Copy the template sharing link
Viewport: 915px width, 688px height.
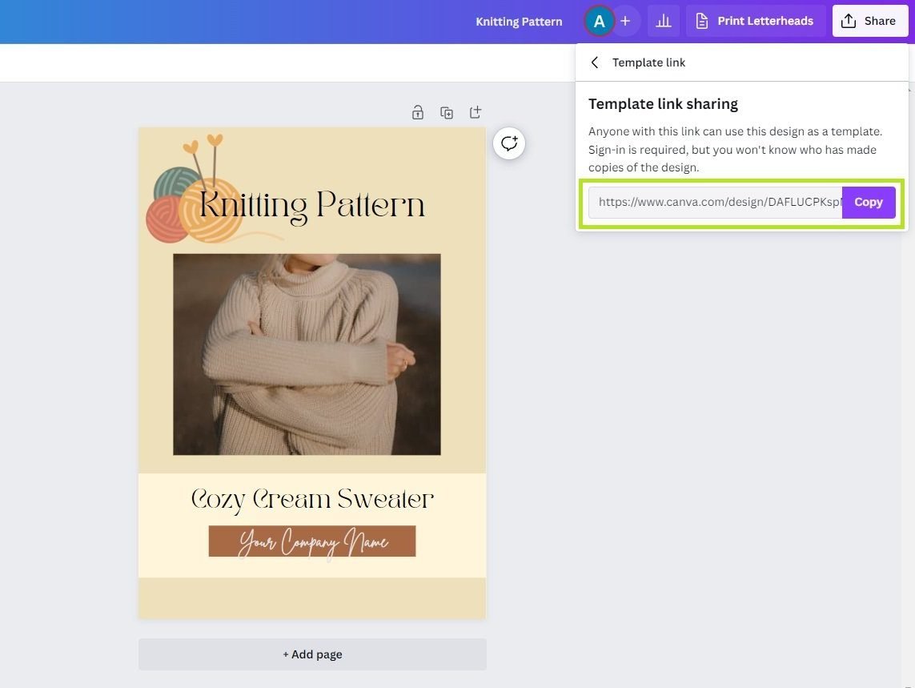[x=869, y=202]
